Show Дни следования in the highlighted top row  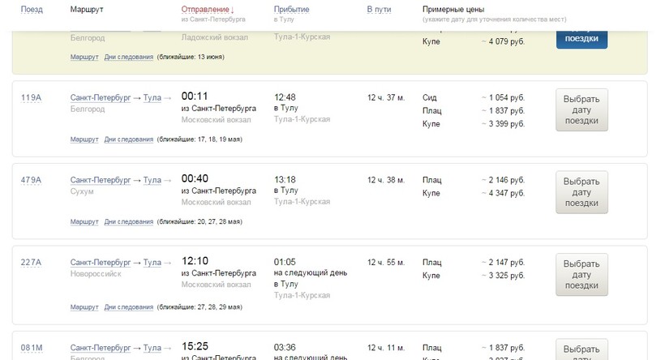(x=128, y=57)
